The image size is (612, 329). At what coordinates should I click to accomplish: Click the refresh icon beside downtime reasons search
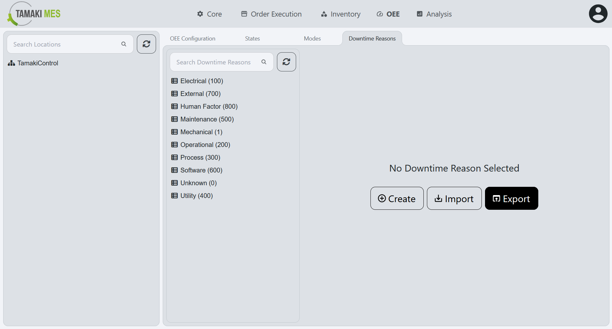(x=286, y=62)
